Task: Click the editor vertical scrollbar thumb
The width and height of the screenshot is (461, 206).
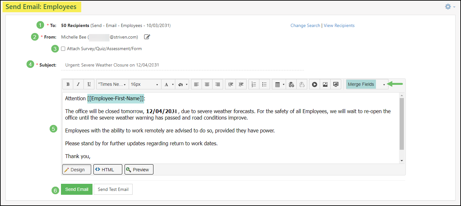Action: 402,124
